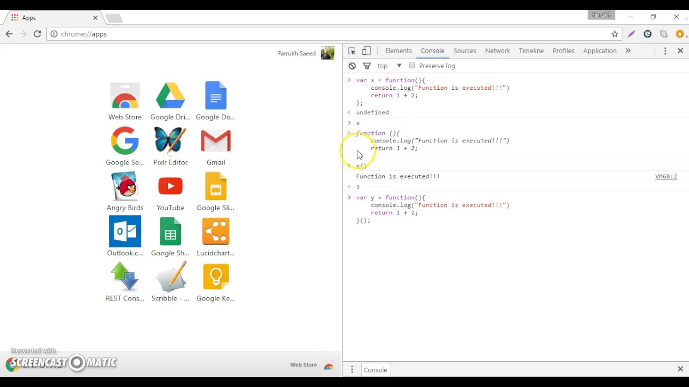Open the DevTools three-dot customize menu

coord(665,51)
